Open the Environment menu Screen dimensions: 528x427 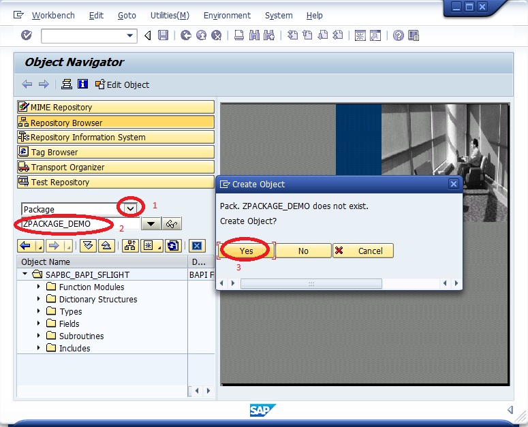click(227, 16)
